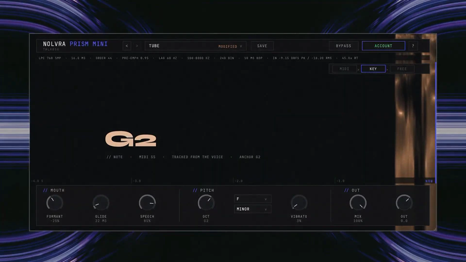Click the 'ANCHOR G2' label
The height and width of the screenshot is (262, 466).
click(x=250, y=157)
